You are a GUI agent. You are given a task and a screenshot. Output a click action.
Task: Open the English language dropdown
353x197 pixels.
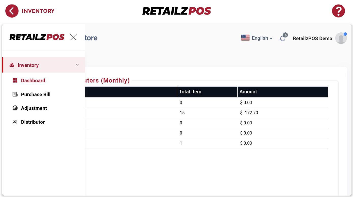[x=262, y=38]
